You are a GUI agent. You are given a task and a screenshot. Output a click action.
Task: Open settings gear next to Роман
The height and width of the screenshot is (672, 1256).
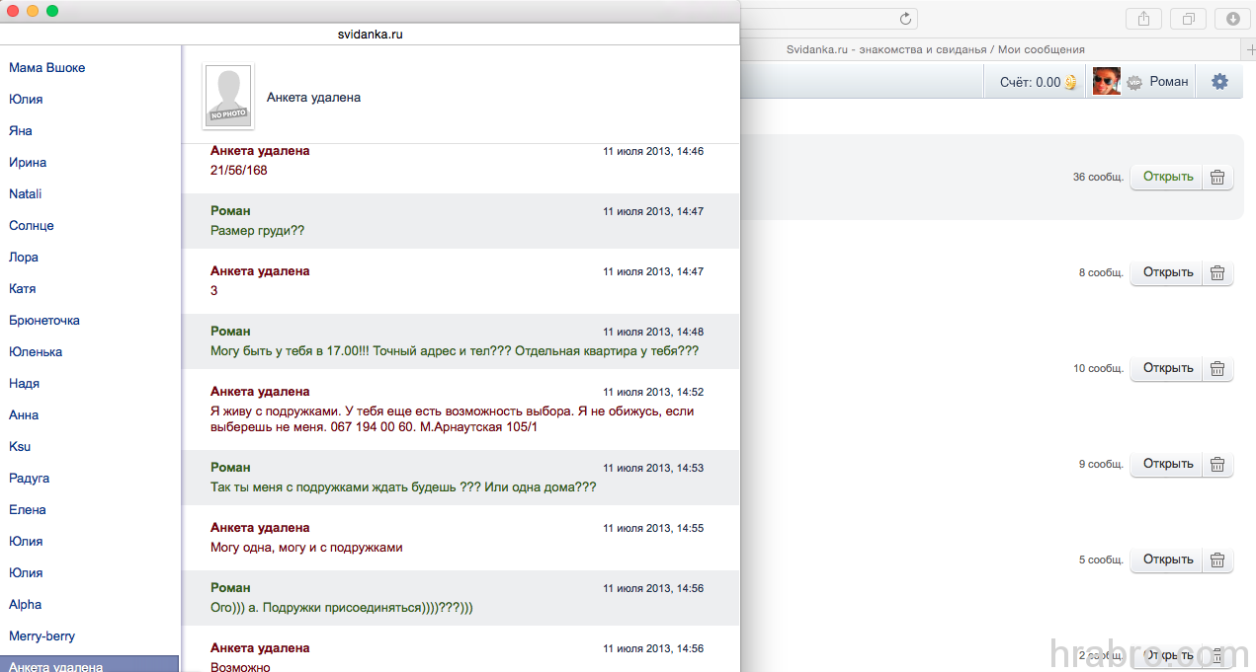coord(1219,82)
